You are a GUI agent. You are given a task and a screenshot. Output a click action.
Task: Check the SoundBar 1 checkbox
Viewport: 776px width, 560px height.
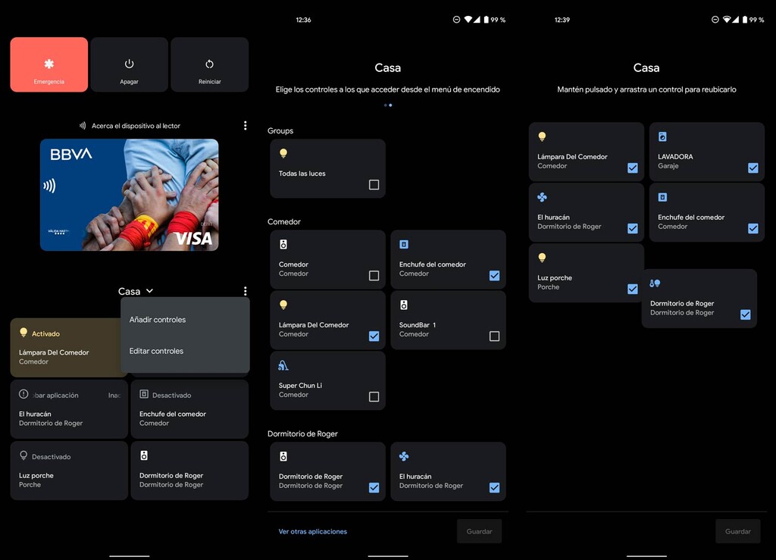point(494,336)
